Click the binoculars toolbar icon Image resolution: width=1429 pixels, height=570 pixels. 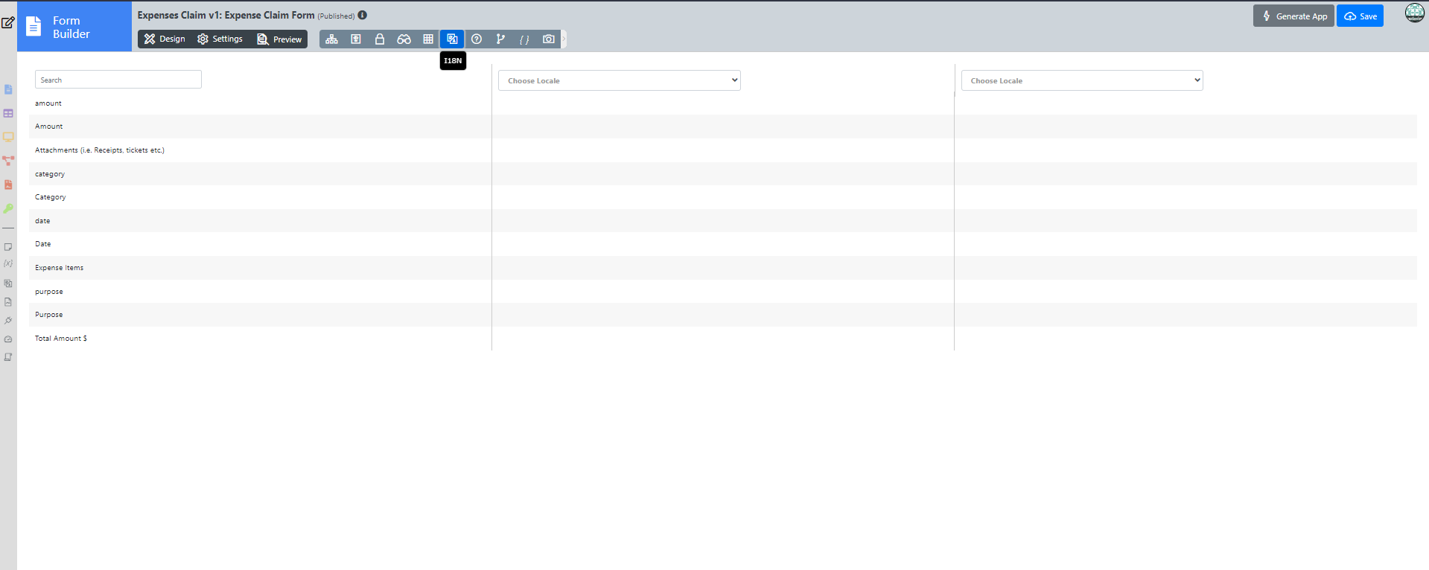404,39
